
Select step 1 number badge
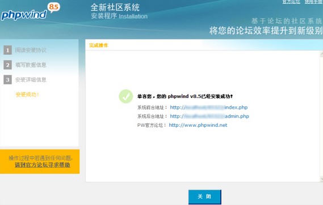(7, 50)
